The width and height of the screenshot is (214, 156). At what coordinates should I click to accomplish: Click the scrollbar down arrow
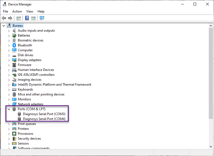211,147
